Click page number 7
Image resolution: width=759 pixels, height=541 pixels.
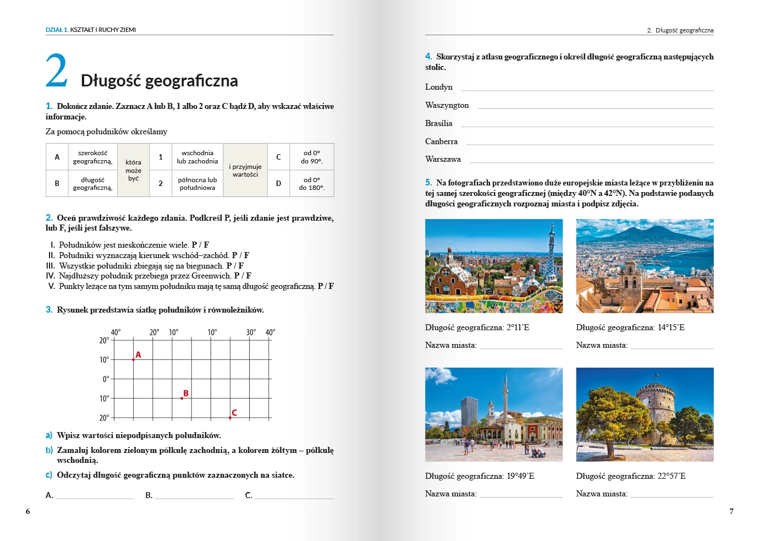(732, 511)
